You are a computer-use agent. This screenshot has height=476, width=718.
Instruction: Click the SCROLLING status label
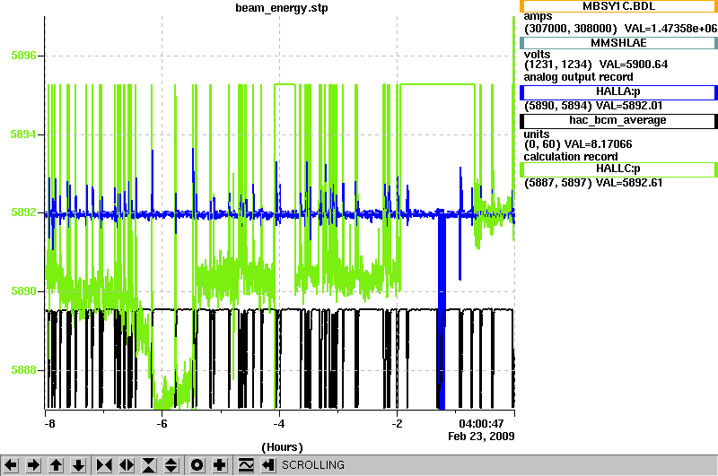312,465
